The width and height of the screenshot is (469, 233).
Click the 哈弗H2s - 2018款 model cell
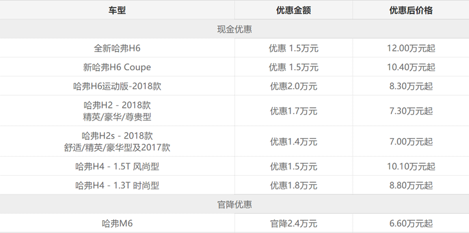(x=117, y=142)
